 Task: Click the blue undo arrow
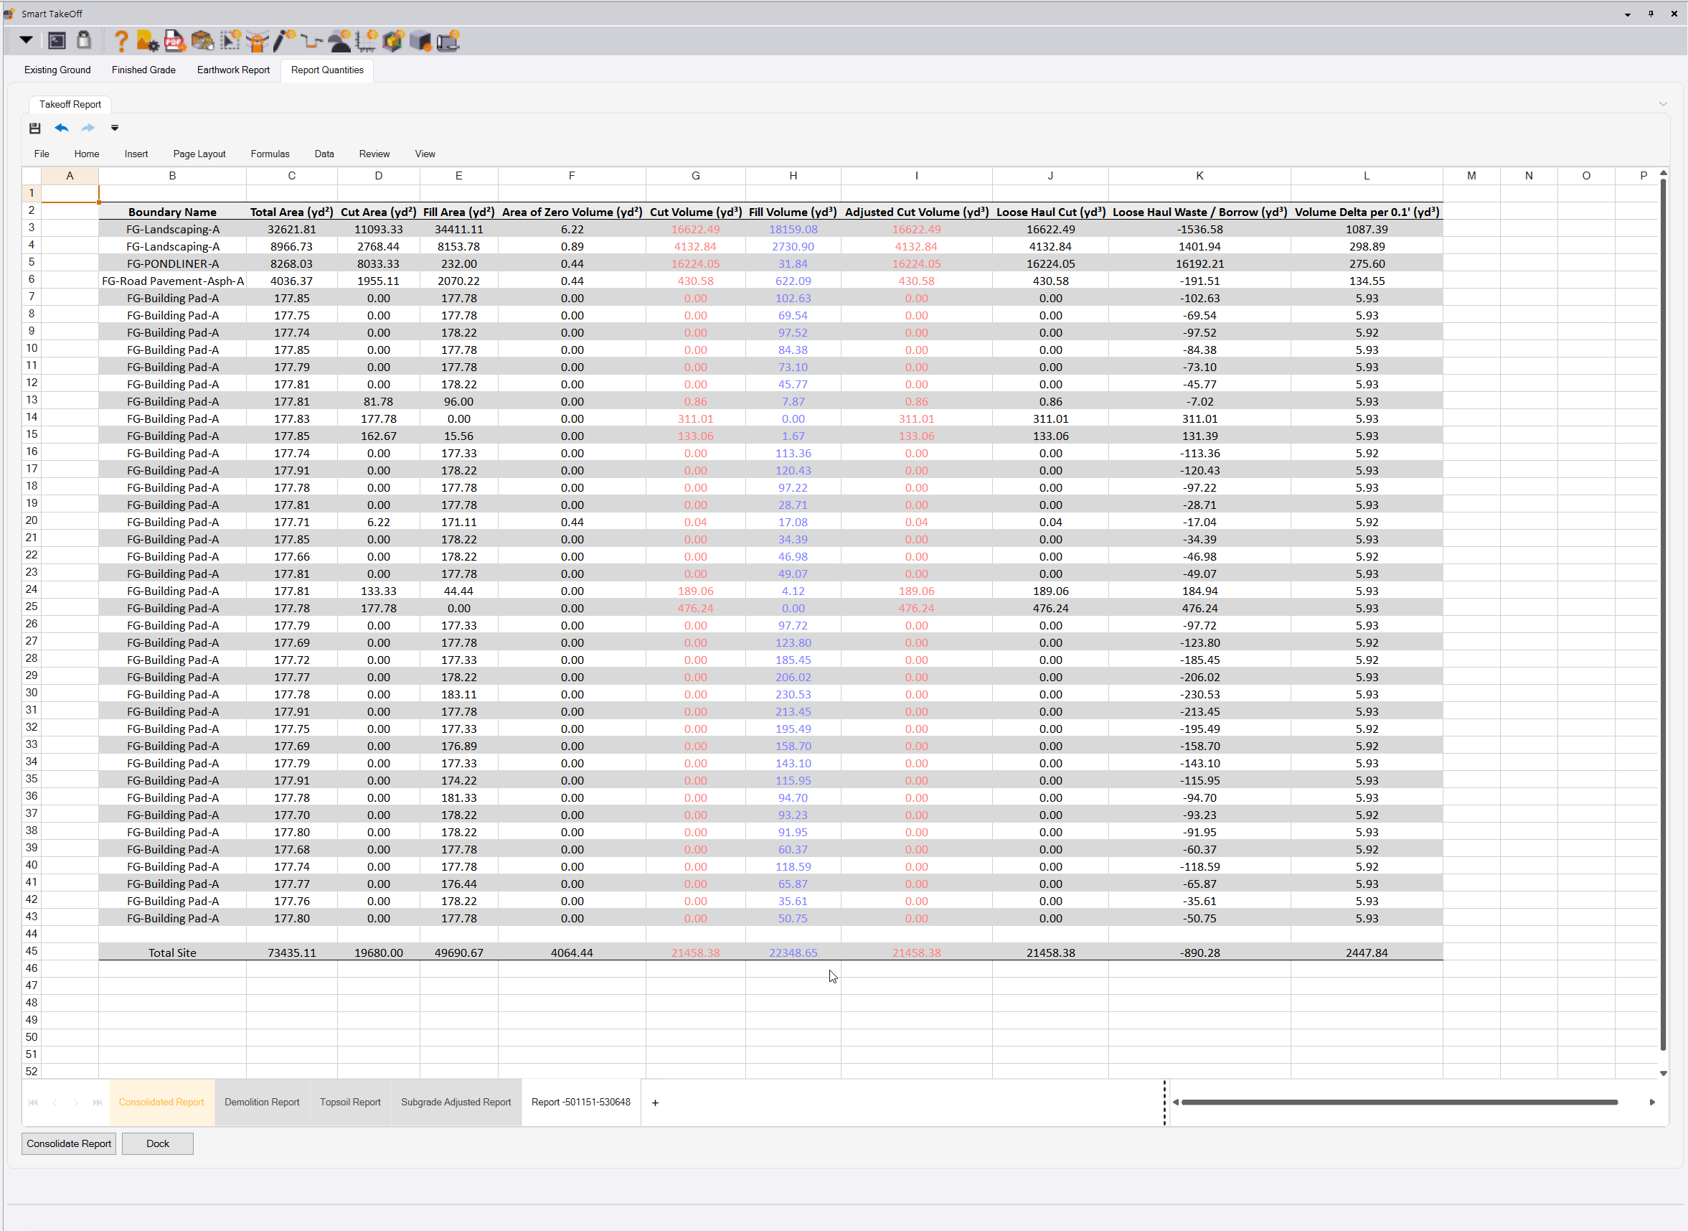62,128
